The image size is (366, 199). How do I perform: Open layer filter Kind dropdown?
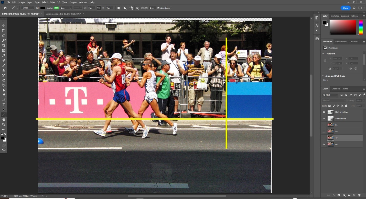pyautogui.click(x=330, y=95)
